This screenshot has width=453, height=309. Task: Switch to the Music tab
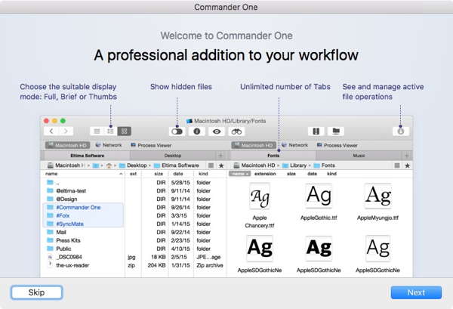(x=359, y=156)
